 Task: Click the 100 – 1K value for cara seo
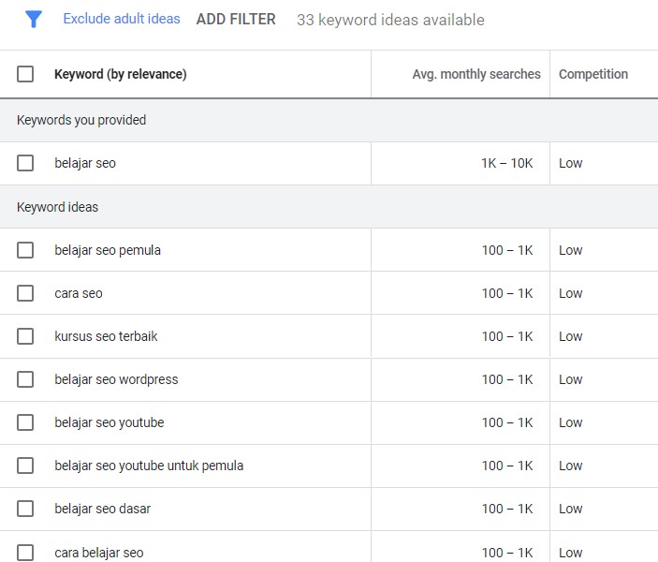[507, 293]
